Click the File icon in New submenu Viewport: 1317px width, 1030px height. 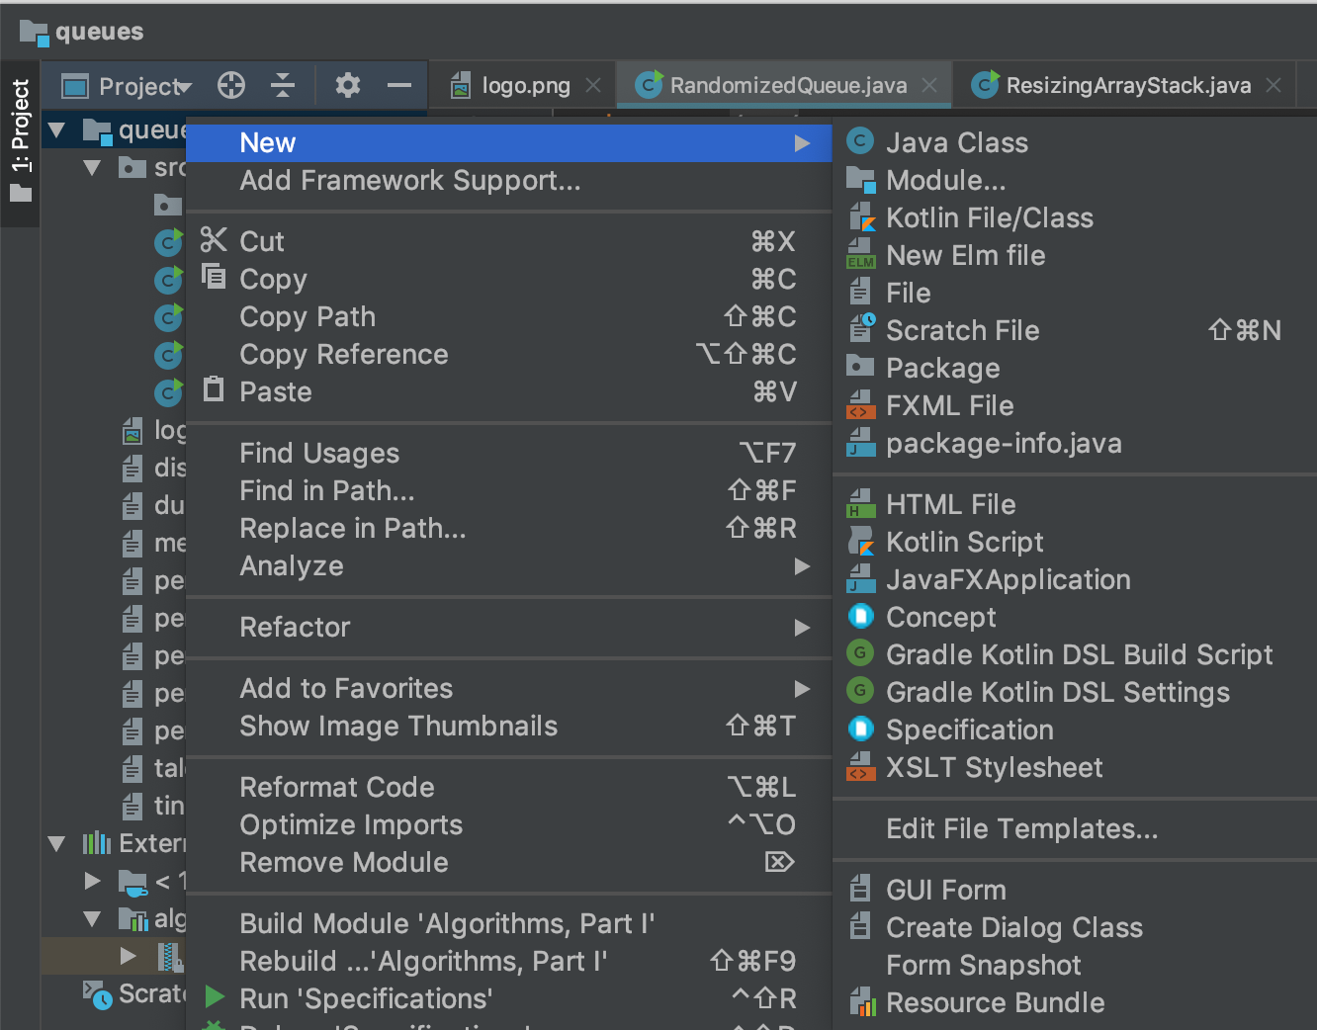coord(860,293)
